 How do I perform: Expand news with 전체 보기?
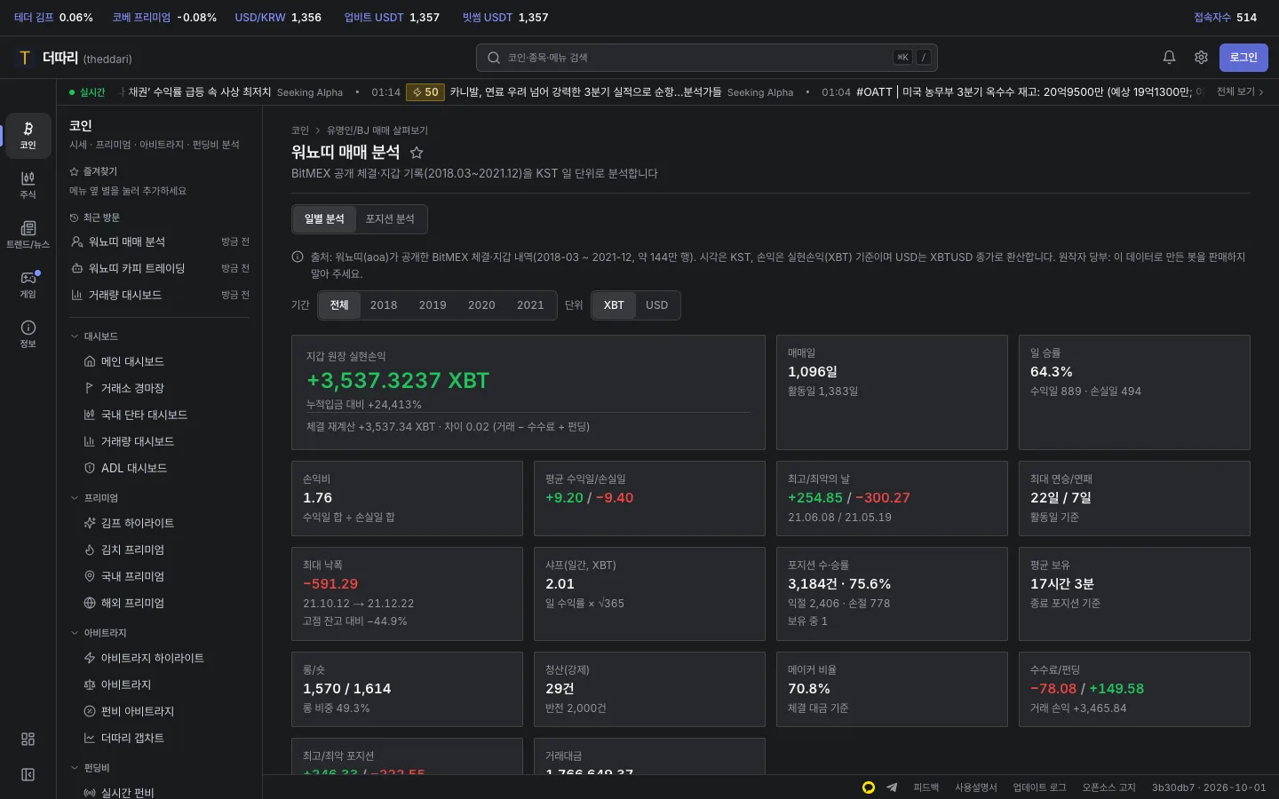pos(1240,92)
